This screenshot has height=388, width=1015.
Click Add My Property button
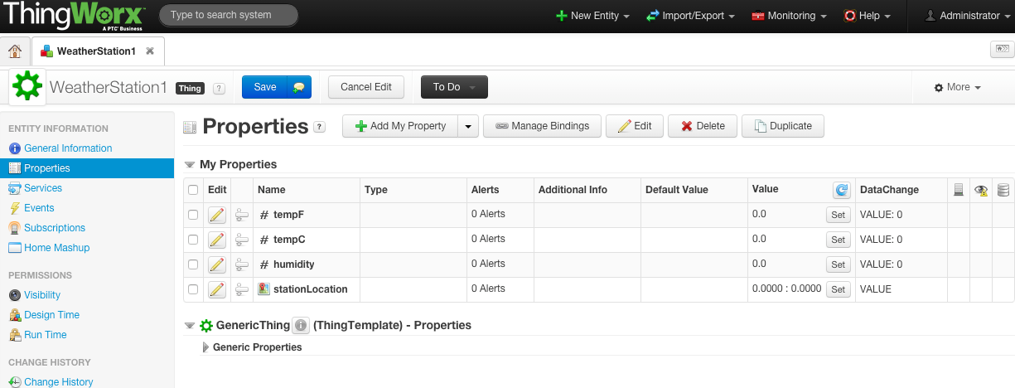tap(400, 126)
